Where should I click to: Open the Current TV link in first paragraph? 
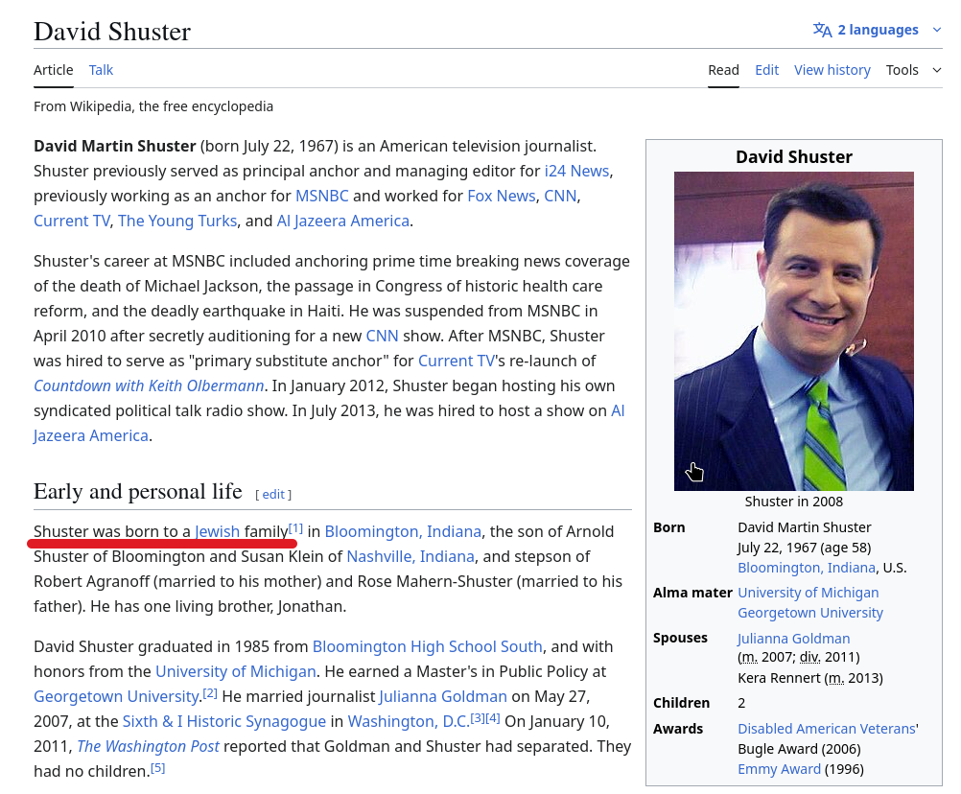72,221
